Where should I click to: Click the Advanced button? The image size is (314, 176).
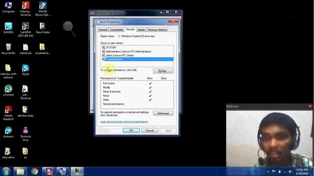pyautogui.click(x=163, y=113)
